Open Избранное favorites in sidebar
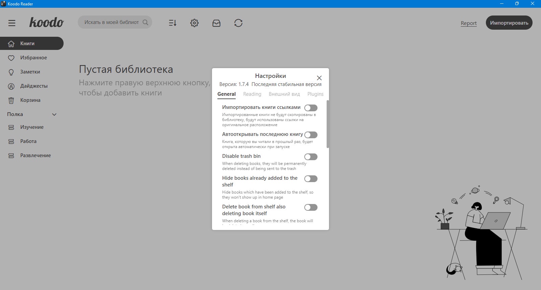Screen dimensions: 541x290 [33, 58]
